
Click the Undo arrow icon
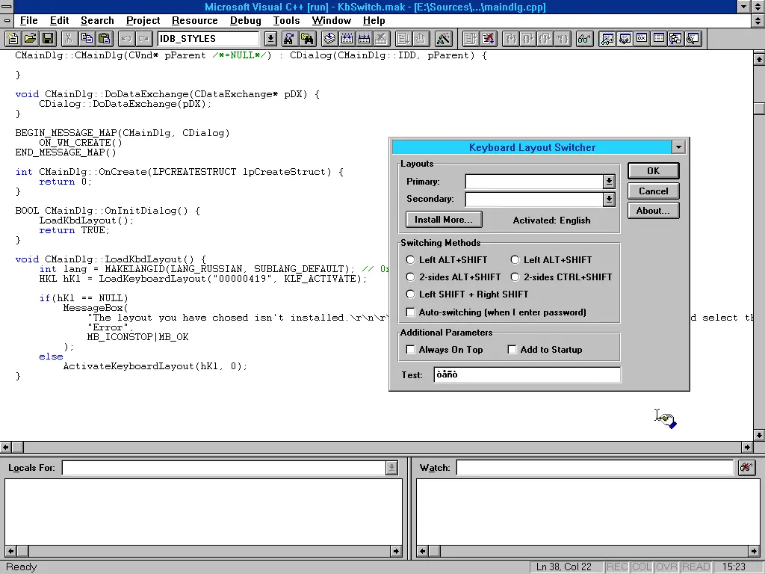tap(126, 39)
